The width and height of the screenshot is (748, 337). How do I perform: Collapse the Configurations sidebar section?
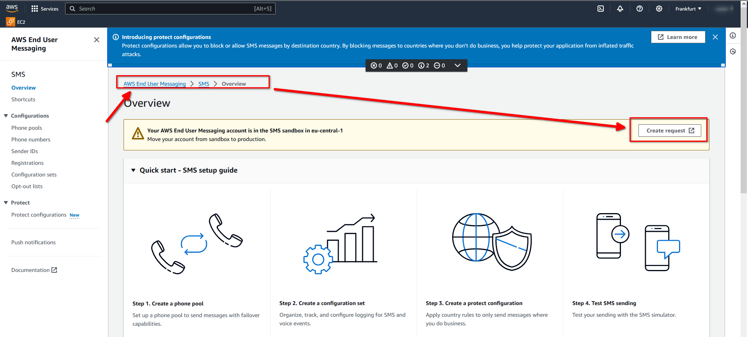coord(6,116)
